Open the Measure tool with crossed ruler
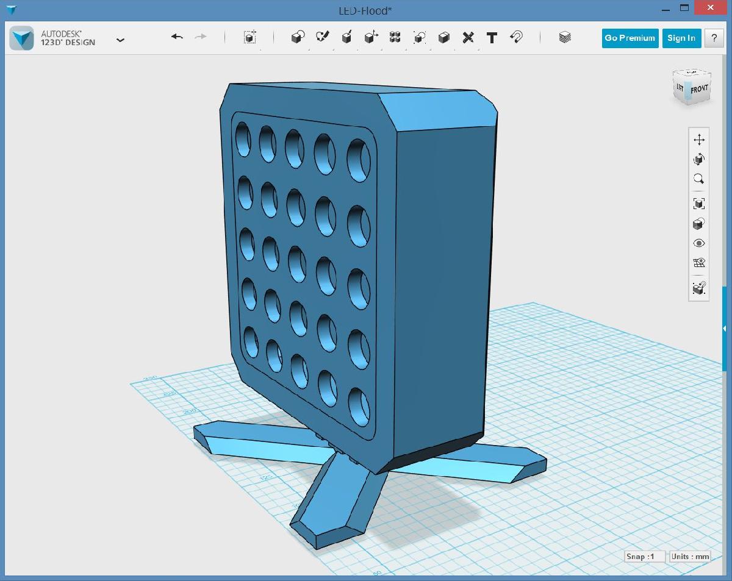This screenshot has height=581, width=732. pos(468,38)
